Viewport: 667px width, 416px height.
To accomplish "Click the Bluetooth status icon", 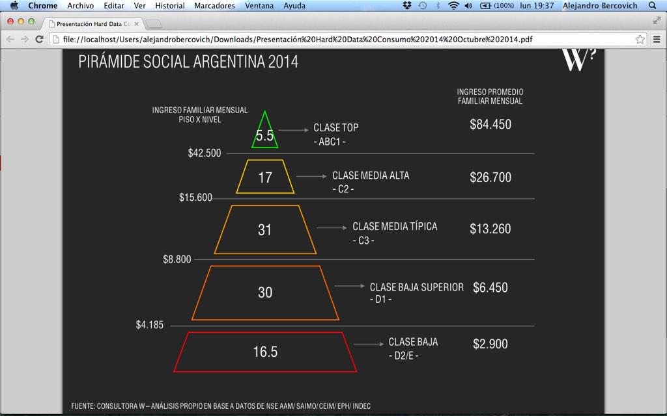I will (x=438, y=5).
